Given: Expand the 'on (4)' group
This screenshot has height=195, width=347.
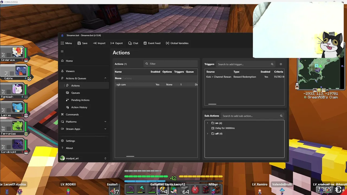Looking at the screenshot, I should pos(208,123).
